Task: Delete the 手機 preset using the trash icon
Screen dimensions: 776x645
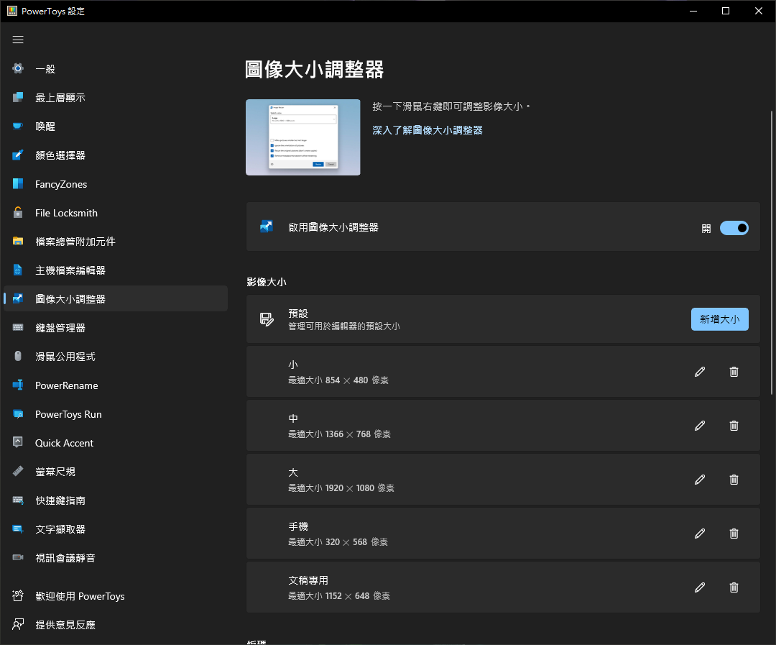Action: click(x=734, y=534)
